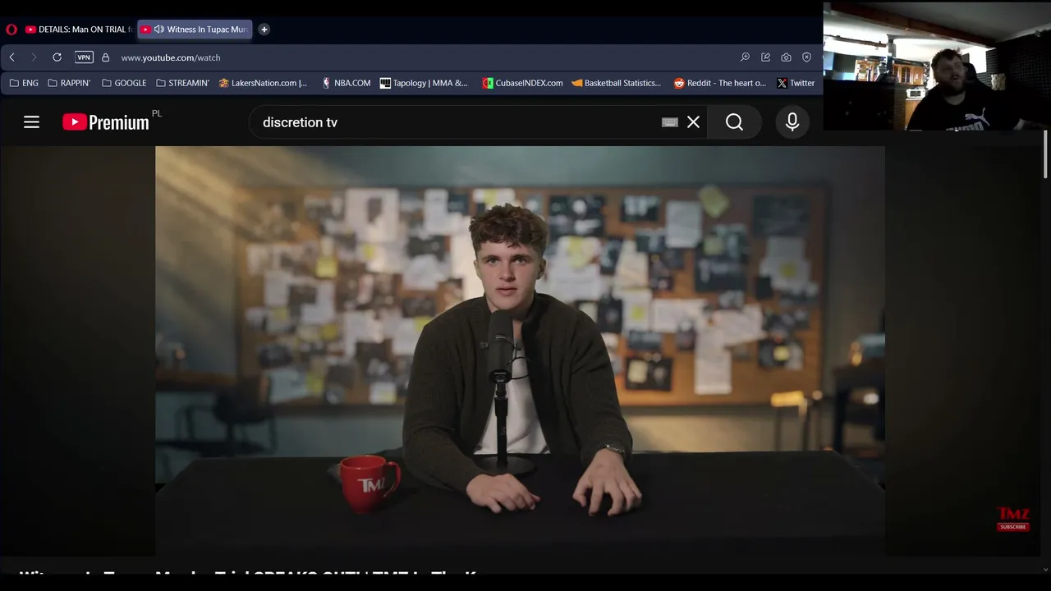Open the Opera main menu
The image size is (1051, 591).
tap(11, 30)
